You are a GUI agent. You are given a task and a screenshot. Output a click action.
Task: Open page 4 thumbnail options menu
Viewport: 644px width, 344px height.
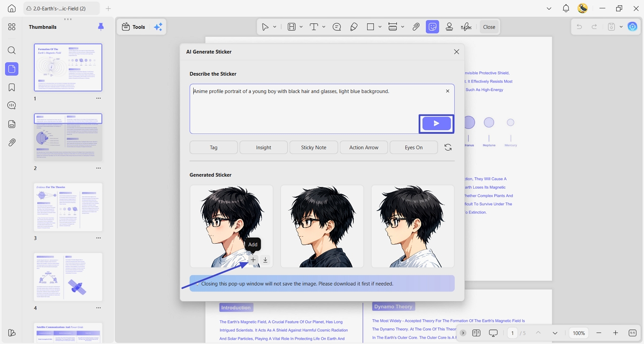tap(99, 308)
